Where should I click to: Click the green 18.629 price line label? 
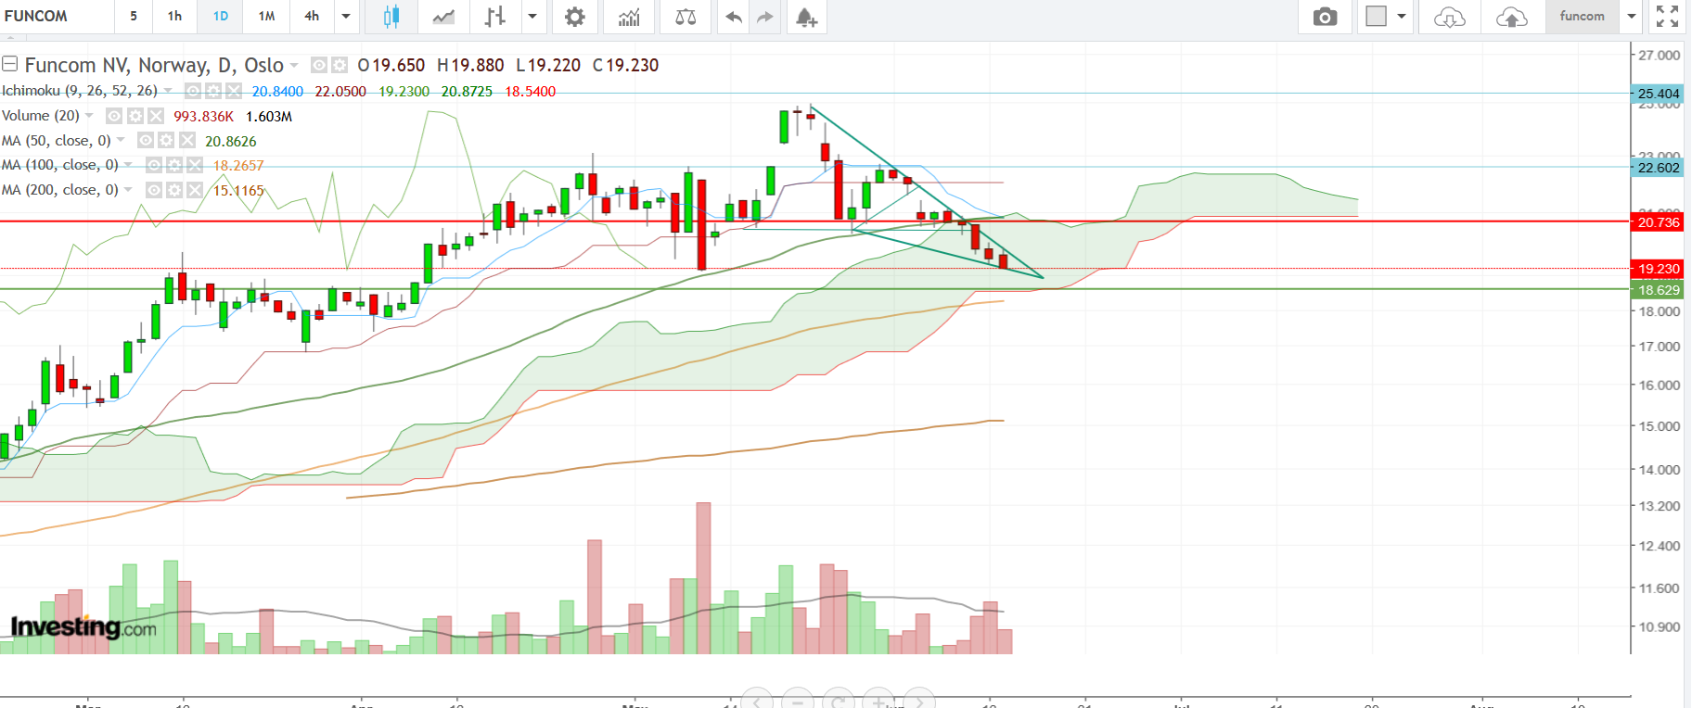point(1659,290)
